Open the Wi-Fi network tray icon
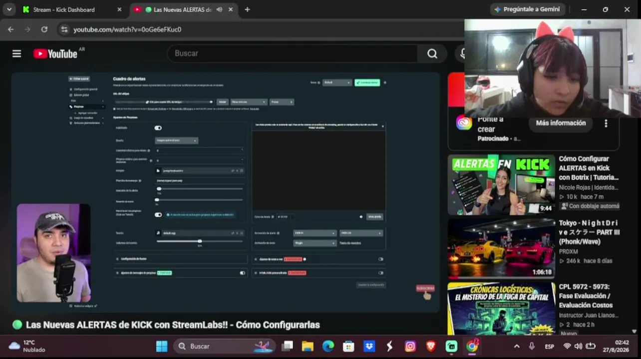This screenshot has width=641, height=359. point(567,346)
